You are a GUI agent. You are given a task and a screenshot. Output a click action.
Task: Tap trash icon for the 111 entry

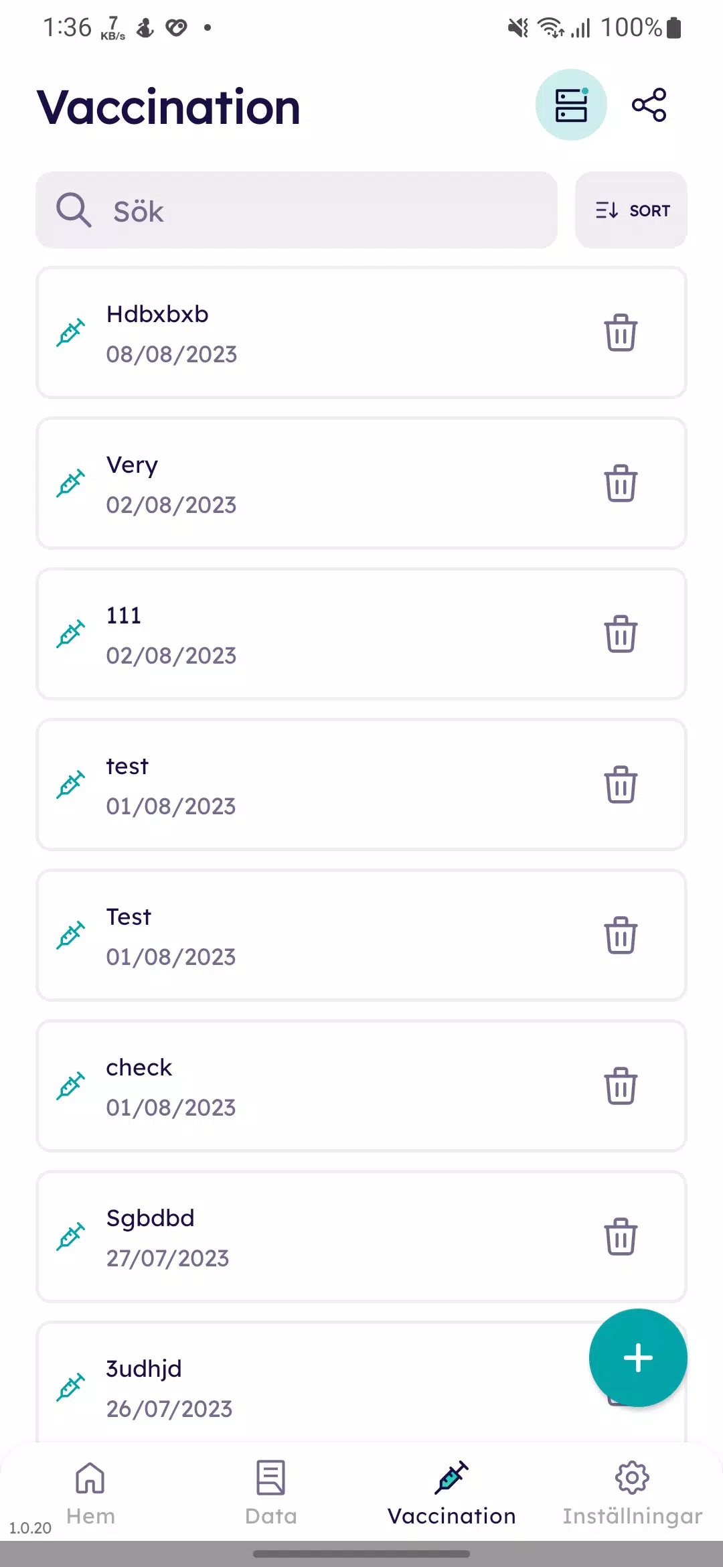(x=621, y=634)
